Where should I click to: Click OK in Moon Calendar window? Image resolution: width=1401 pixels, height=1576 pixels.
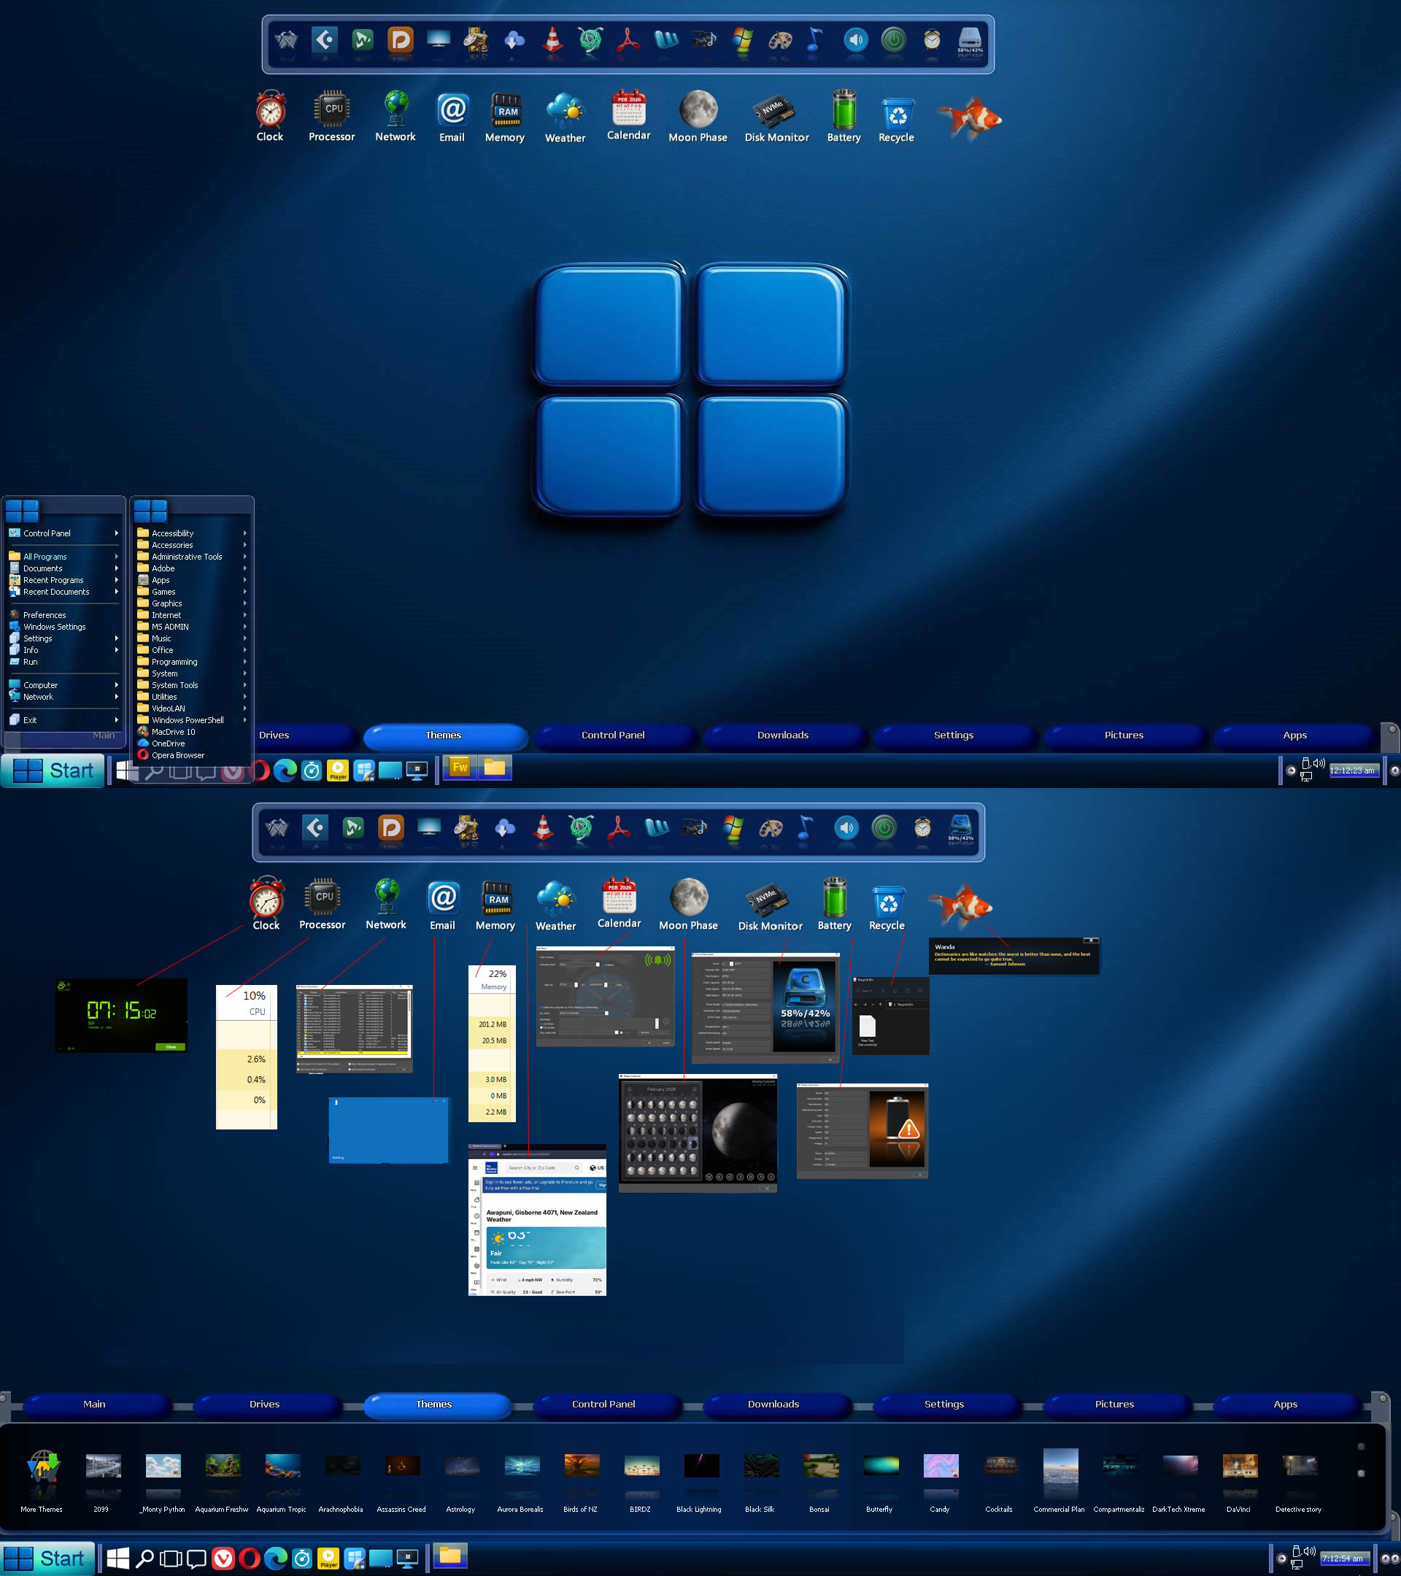click(767, 1188)
